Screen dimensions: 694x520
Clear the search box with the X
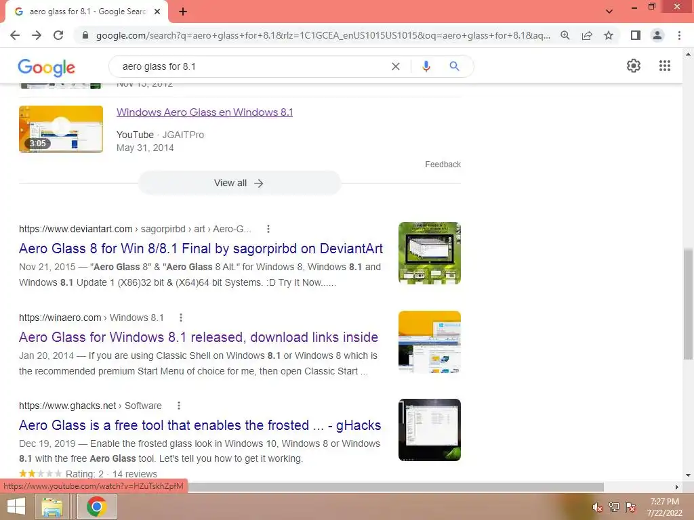coord(396,66)
